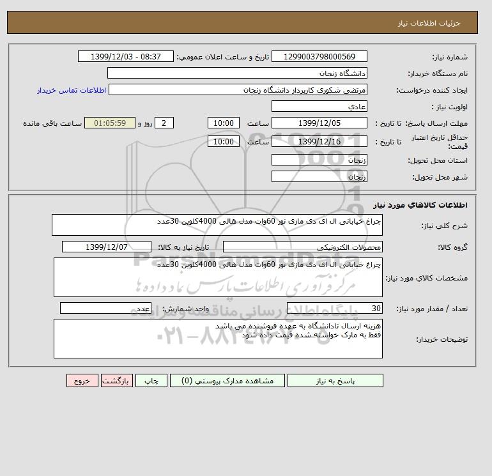
Task: Click the ایجاد کننده درخواست label
Action: pos(432,90)
